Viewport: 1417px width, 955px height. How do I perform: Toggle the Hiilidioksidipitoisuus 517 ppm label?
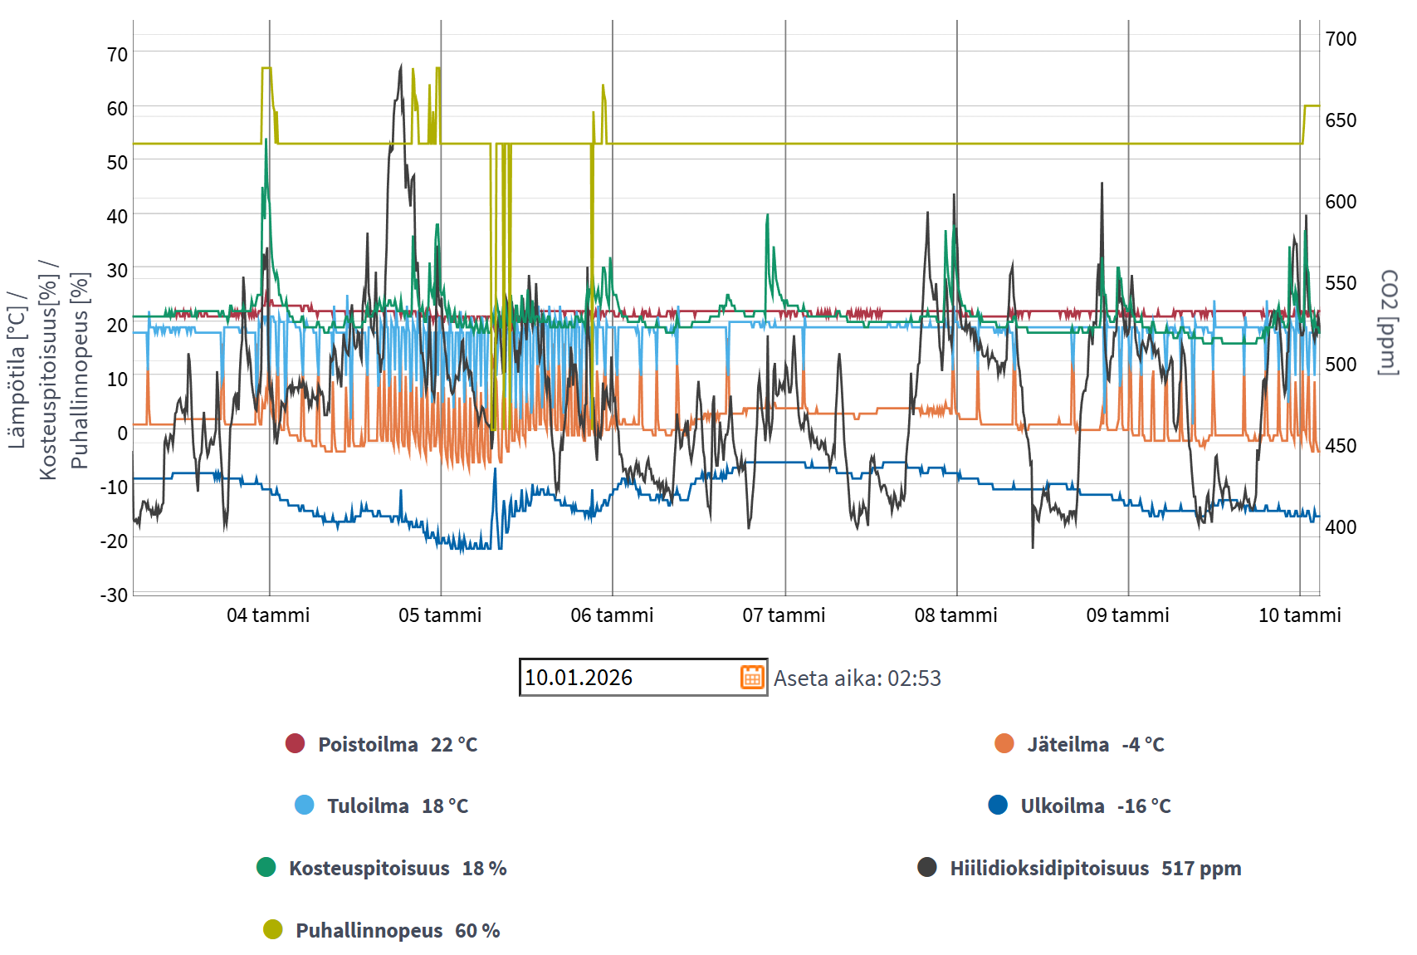click(1096, 868)
